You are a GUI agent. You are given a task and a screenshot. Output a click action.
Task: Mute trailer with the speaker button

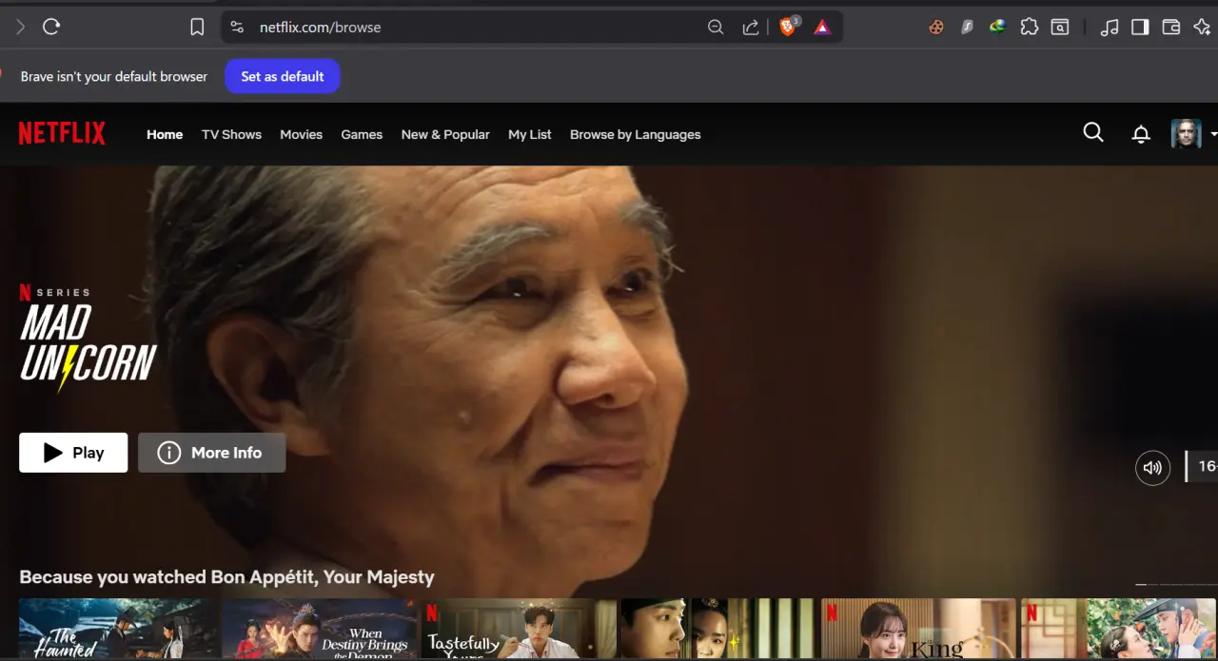pyautogui.click(x=1152, y=467)
